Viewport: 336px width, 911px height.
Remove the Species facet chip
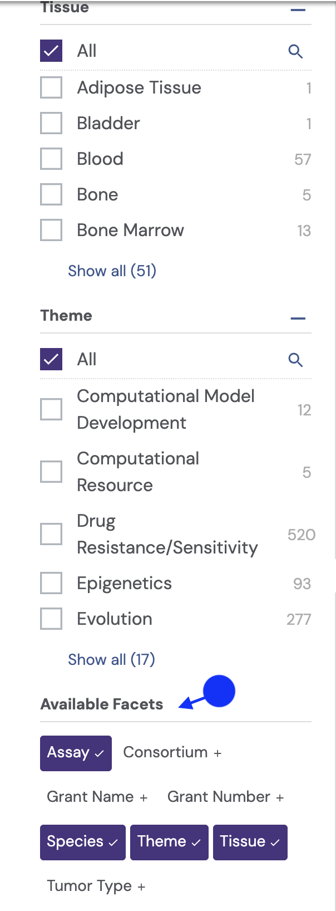point(82,842)
